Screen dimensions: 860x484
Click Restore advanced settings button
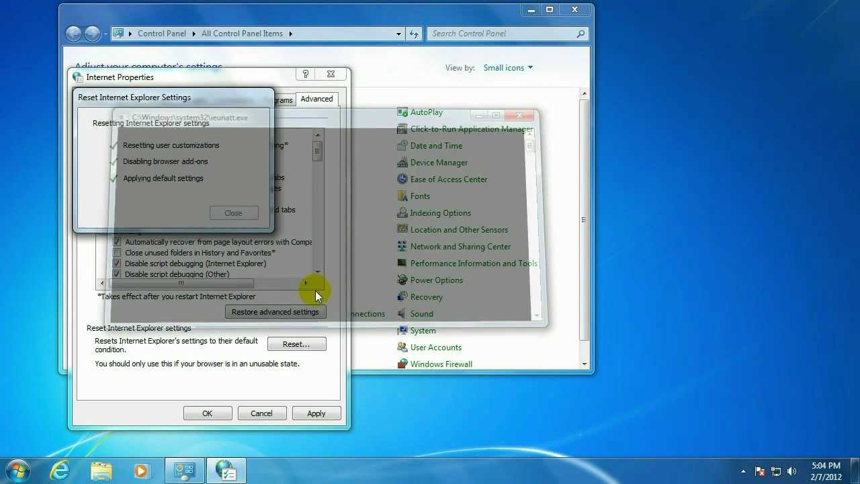pos(275,312)
